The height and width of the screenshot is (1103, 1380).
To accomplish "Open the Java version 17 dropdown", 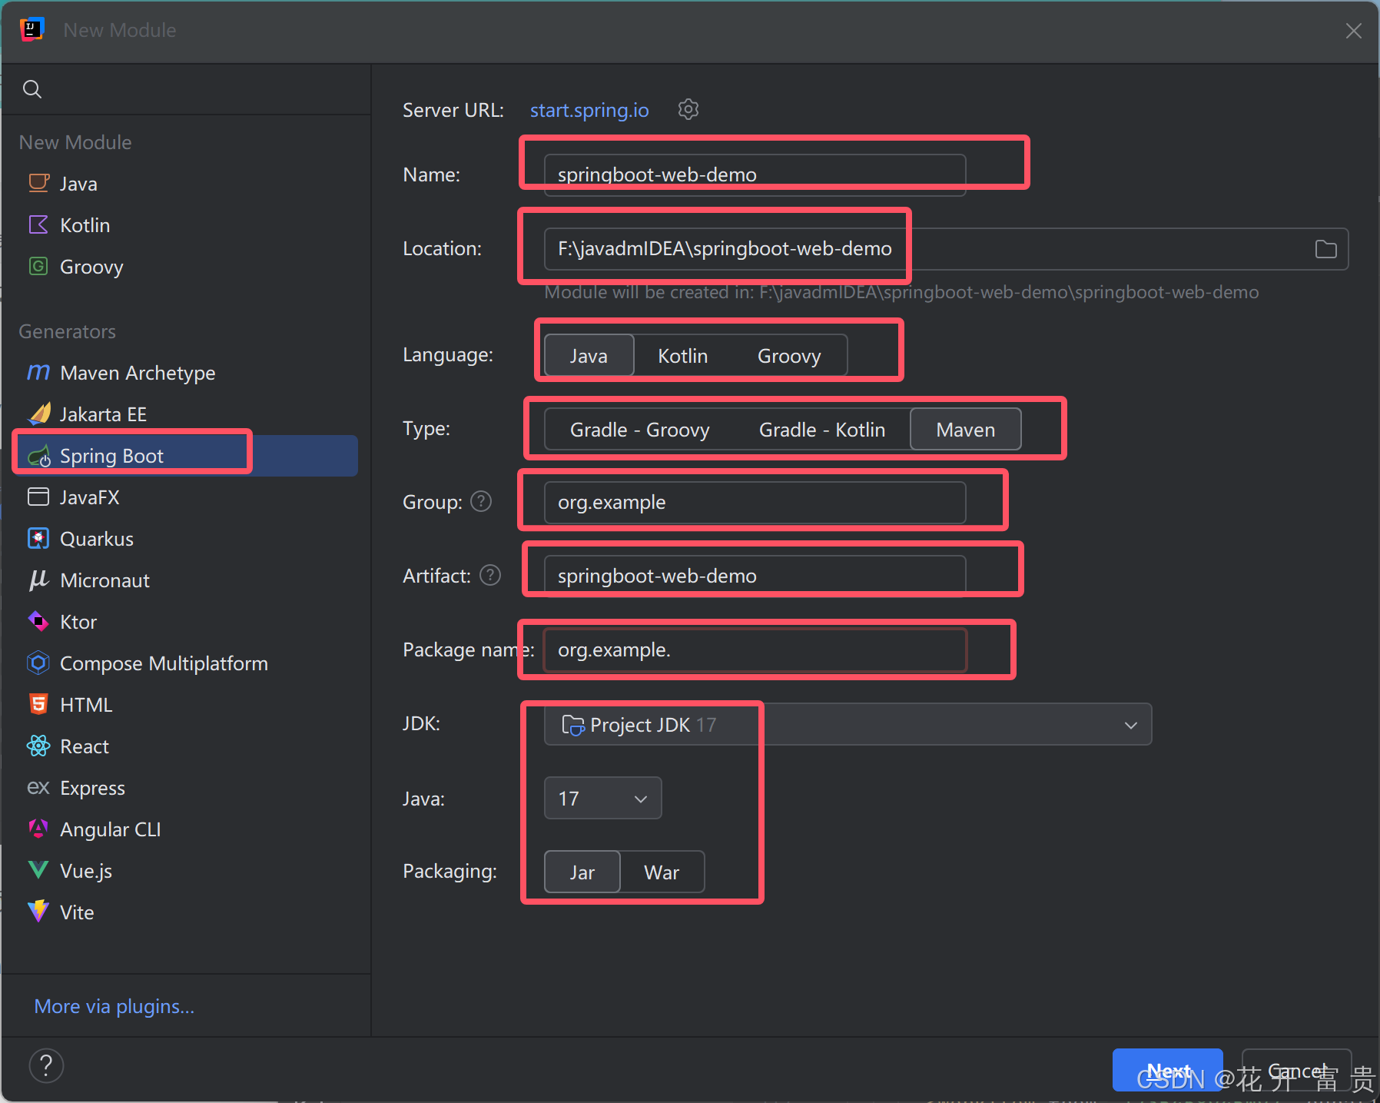I will pos(602,798).
